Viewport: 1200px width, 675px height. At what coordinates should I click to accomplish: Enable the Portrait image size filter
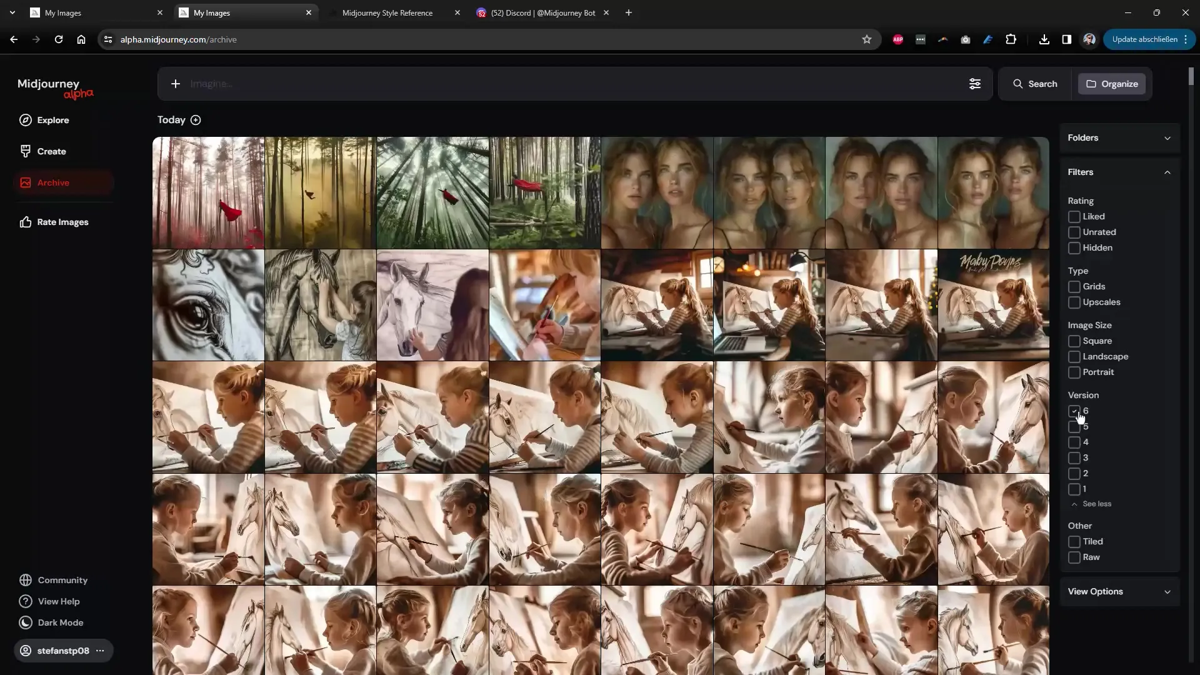[1074, 372]
